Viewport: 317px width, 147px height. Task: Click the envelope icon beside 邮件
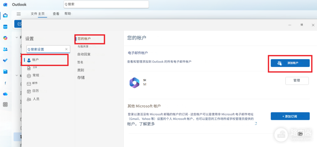pyautogui.click(x=29, y=83)
